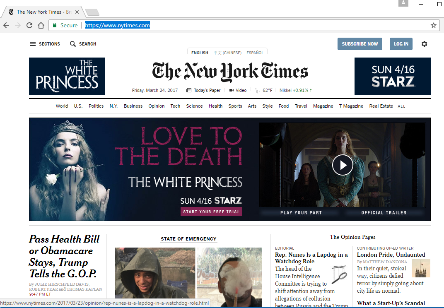444x308 pixels.
Task: Click the Official Trailer ad button
Action: pos(384,213)
